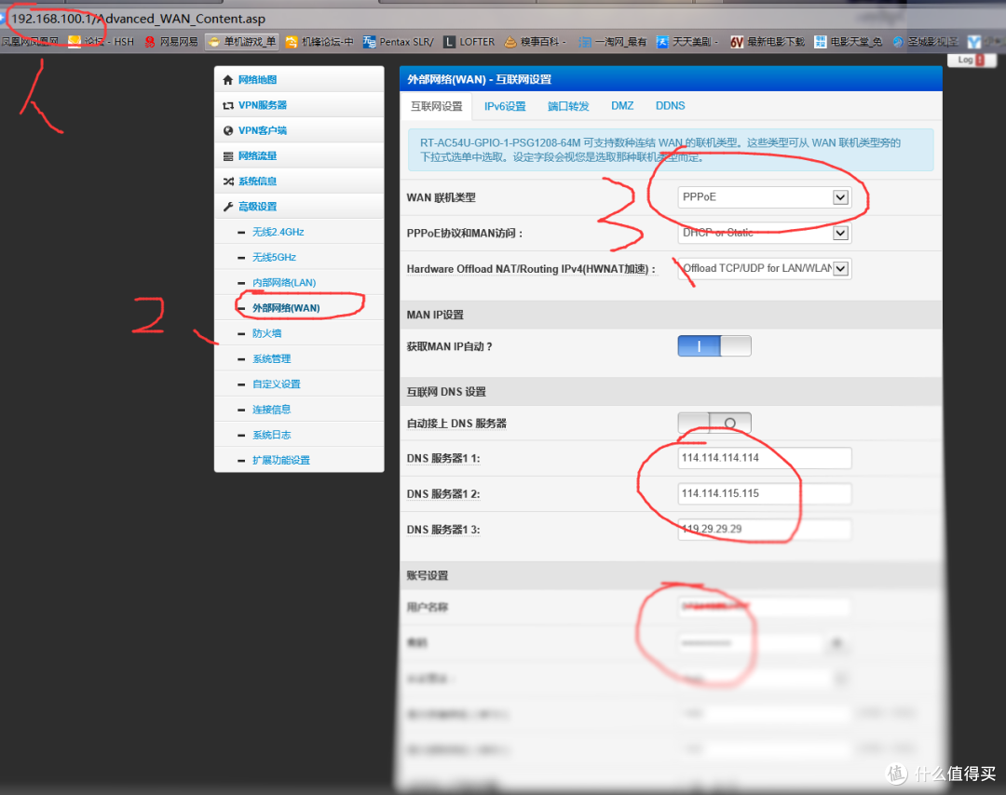Open the 糗事百科 bookmark icon

[x=510, y=42]
